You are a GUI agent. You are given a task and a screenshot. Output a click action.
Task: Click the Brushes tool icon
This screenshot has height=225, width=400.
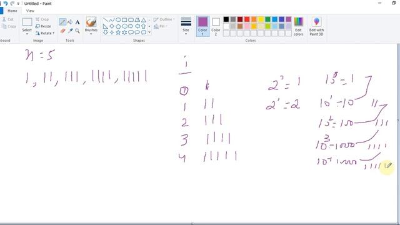tap(91, 22)
